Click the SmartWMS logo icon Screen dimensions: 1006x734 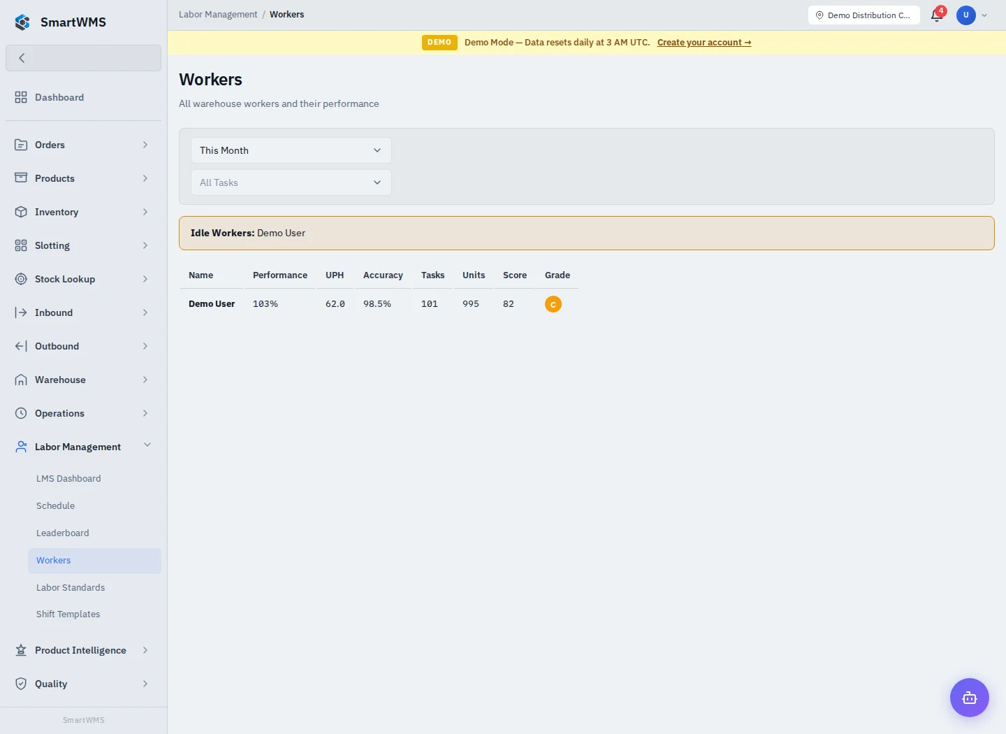(22, 22)
